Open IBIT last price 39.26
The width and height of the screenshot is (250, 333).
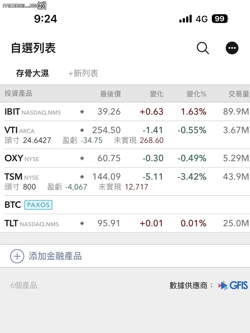109,112
